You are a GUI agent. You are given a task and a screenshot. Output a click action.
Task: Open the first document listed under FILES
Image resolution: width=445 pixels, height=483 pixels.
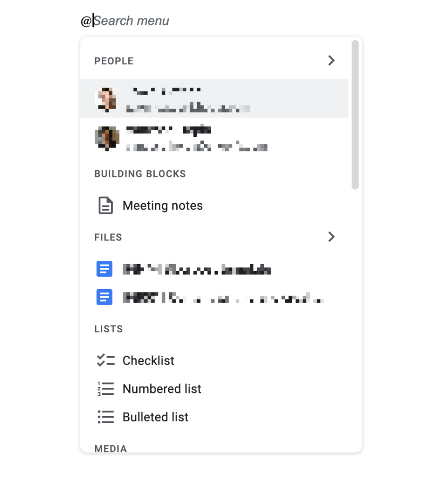[198, 268]
